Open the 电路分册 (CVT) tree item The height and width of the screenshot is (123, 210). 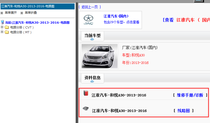click(x=22, y=27)
